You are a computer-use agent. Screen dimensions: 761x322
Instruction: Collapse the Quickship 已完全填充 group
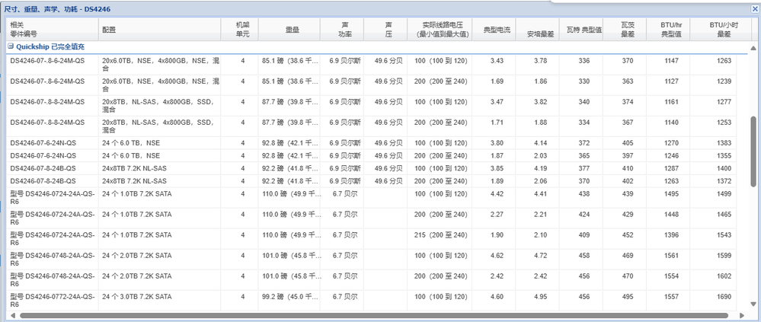tap(11, 46)
